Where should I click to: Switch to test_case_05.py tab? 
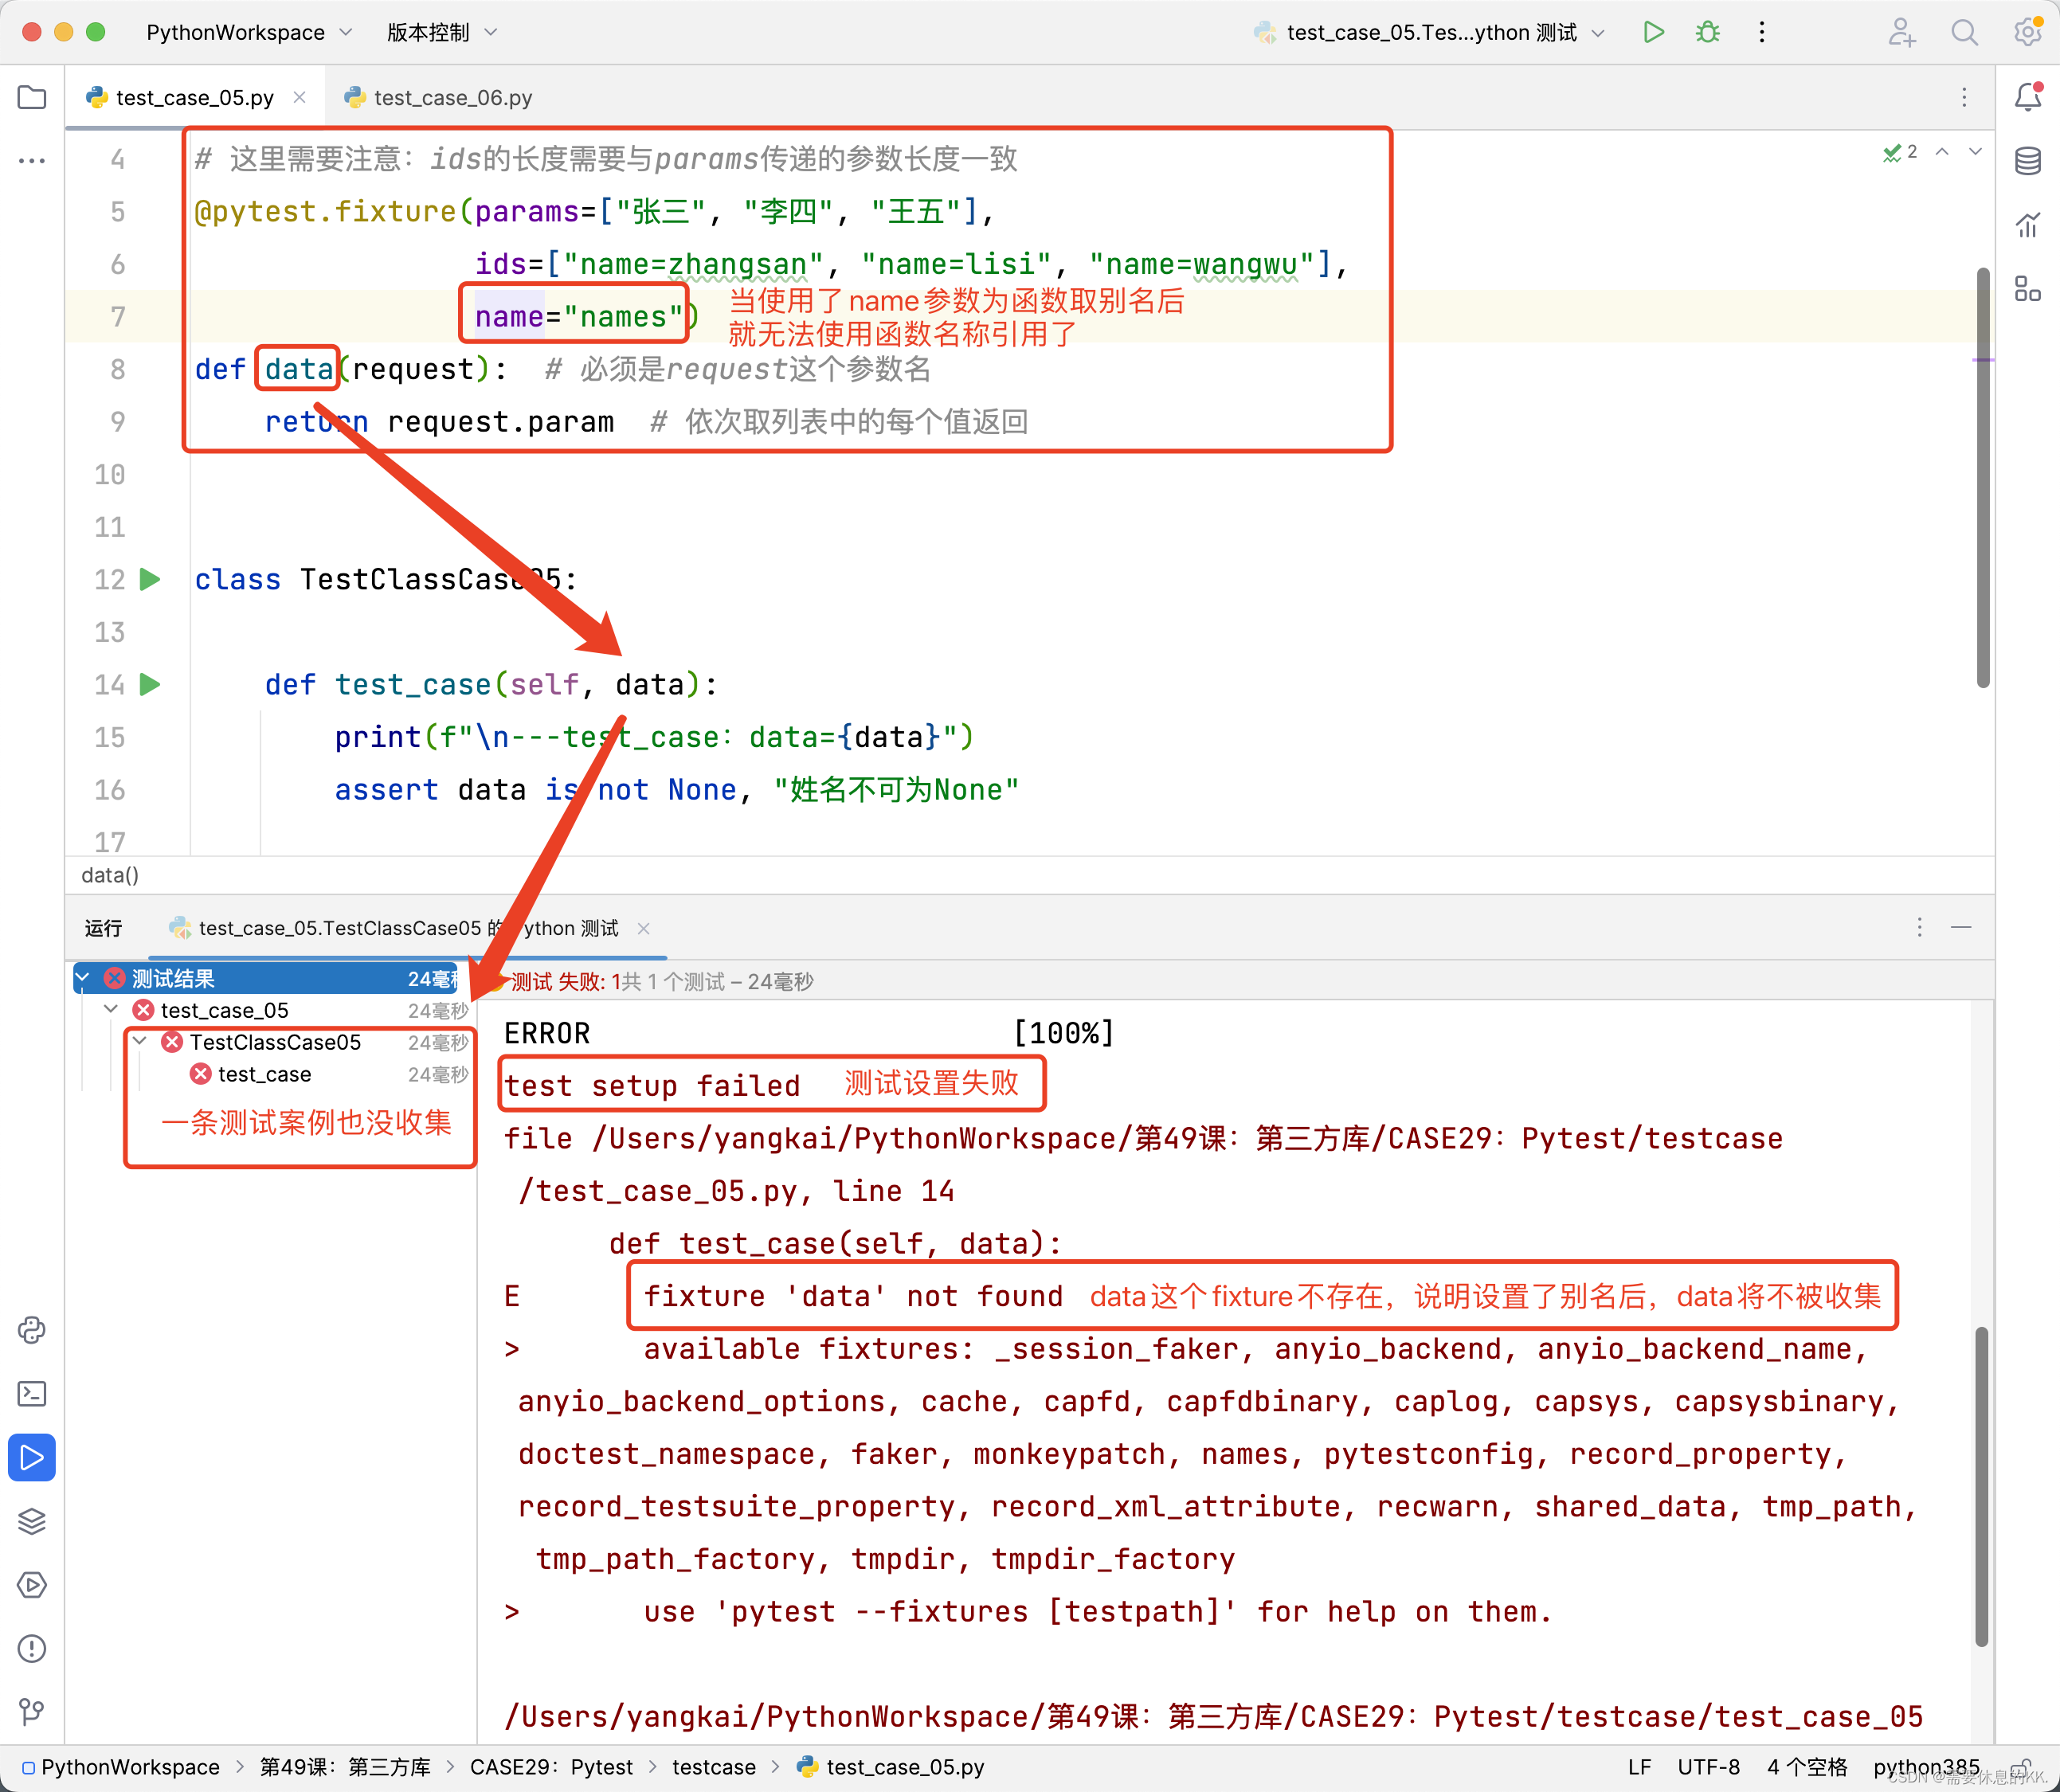pos(194,97)
